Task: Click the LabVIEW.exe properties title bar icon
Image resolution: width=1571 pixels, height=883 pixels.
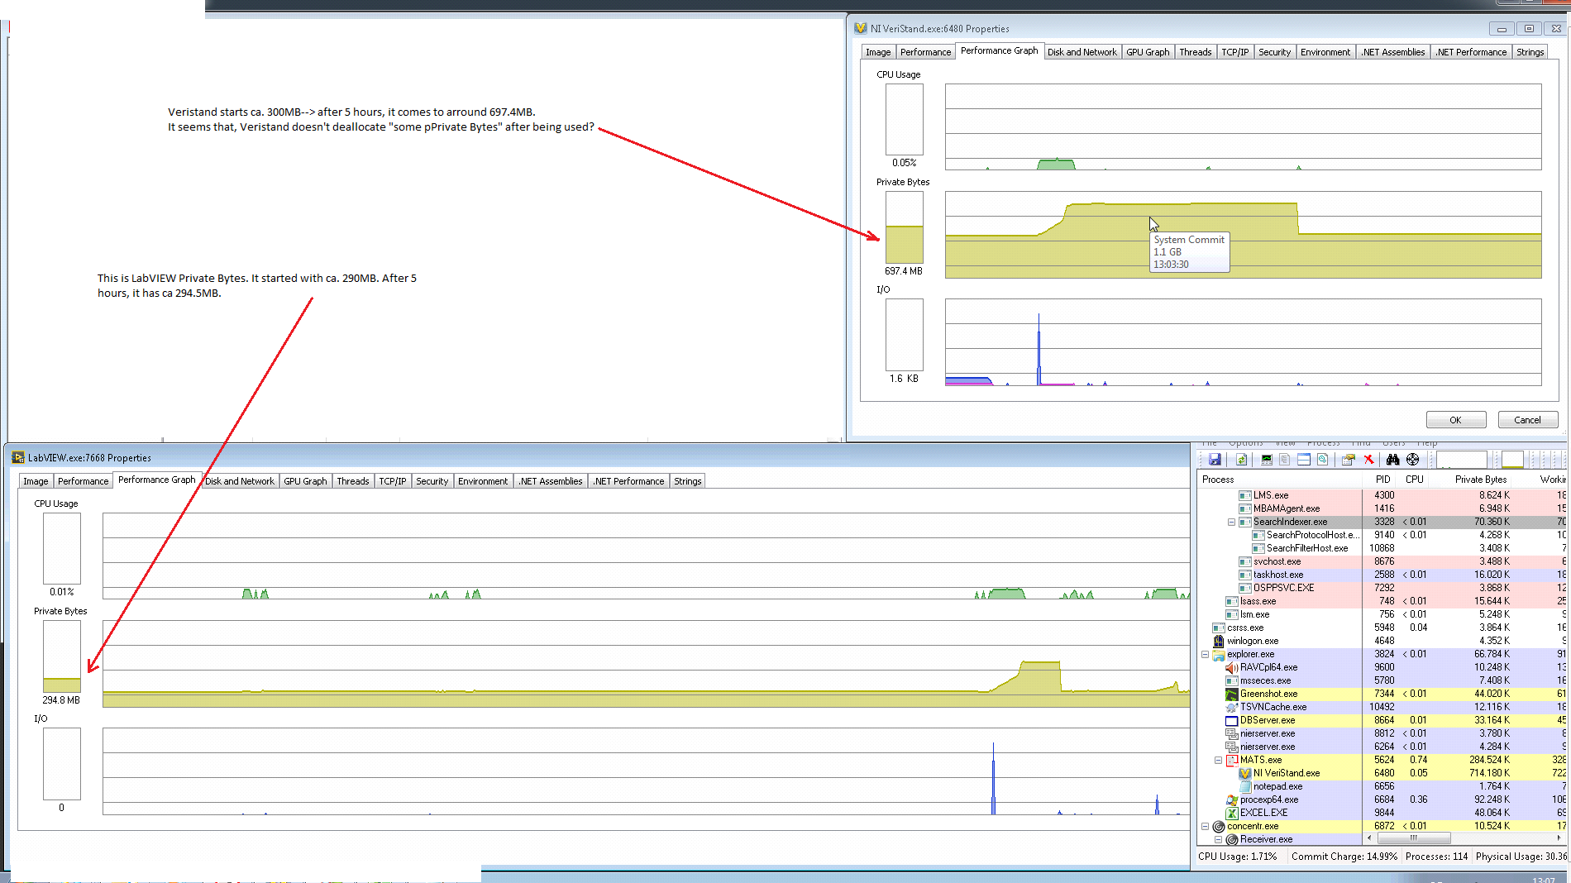Action: coord(18,457)
